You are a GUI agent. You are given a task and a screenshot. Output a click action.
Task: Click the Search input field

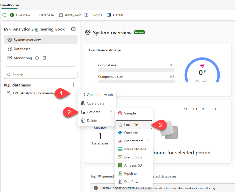tap(41, 75)
